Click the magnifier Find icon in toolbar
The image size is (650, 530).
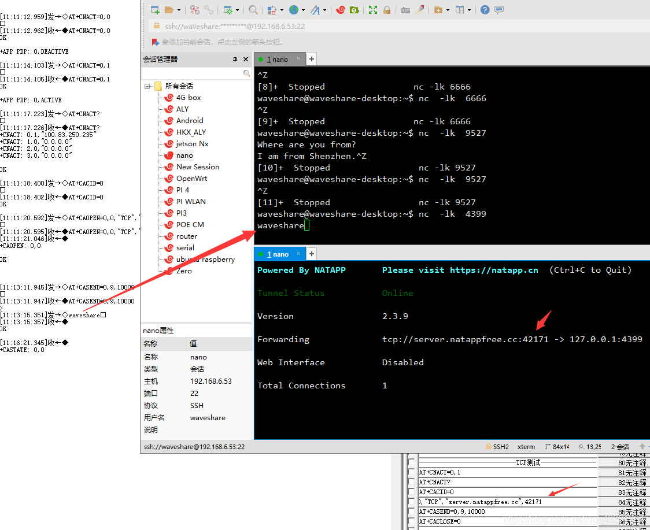253,10
